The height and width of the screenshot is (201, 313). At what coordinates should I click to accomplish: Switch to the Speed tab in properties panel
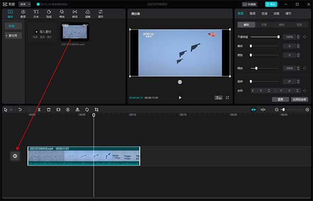(264, 14)
